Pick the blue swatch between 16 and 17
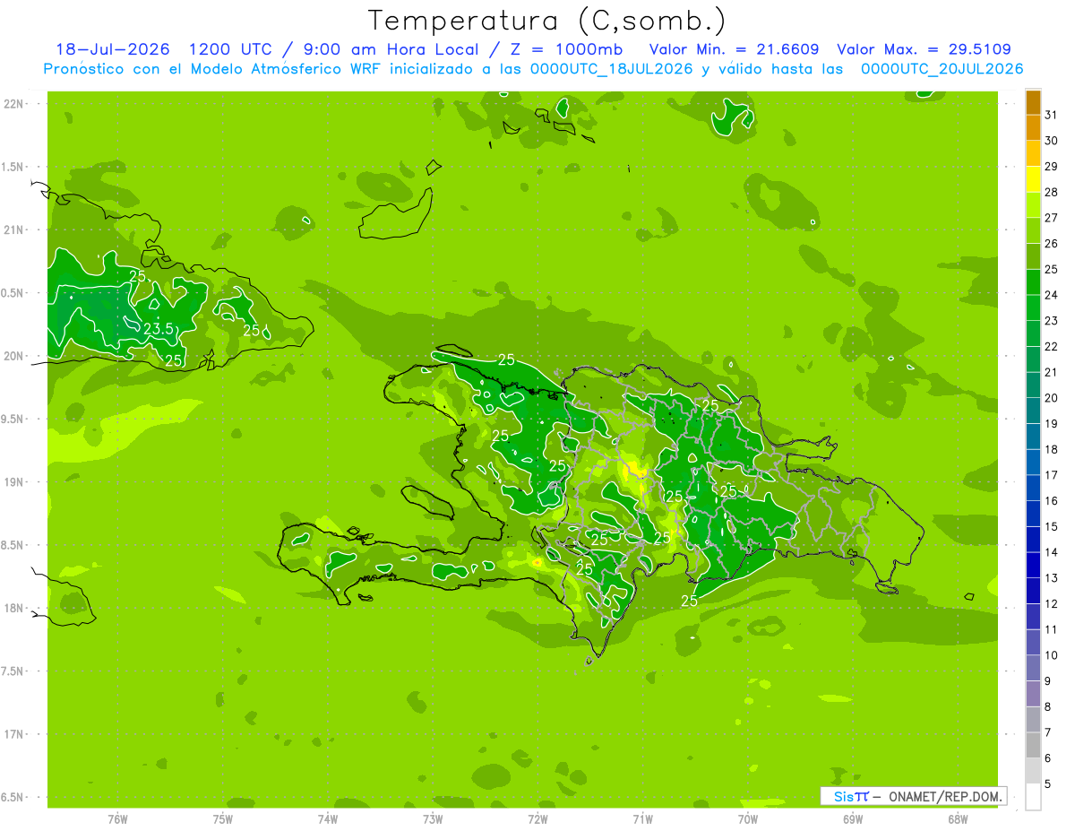 click(1033, 489)
